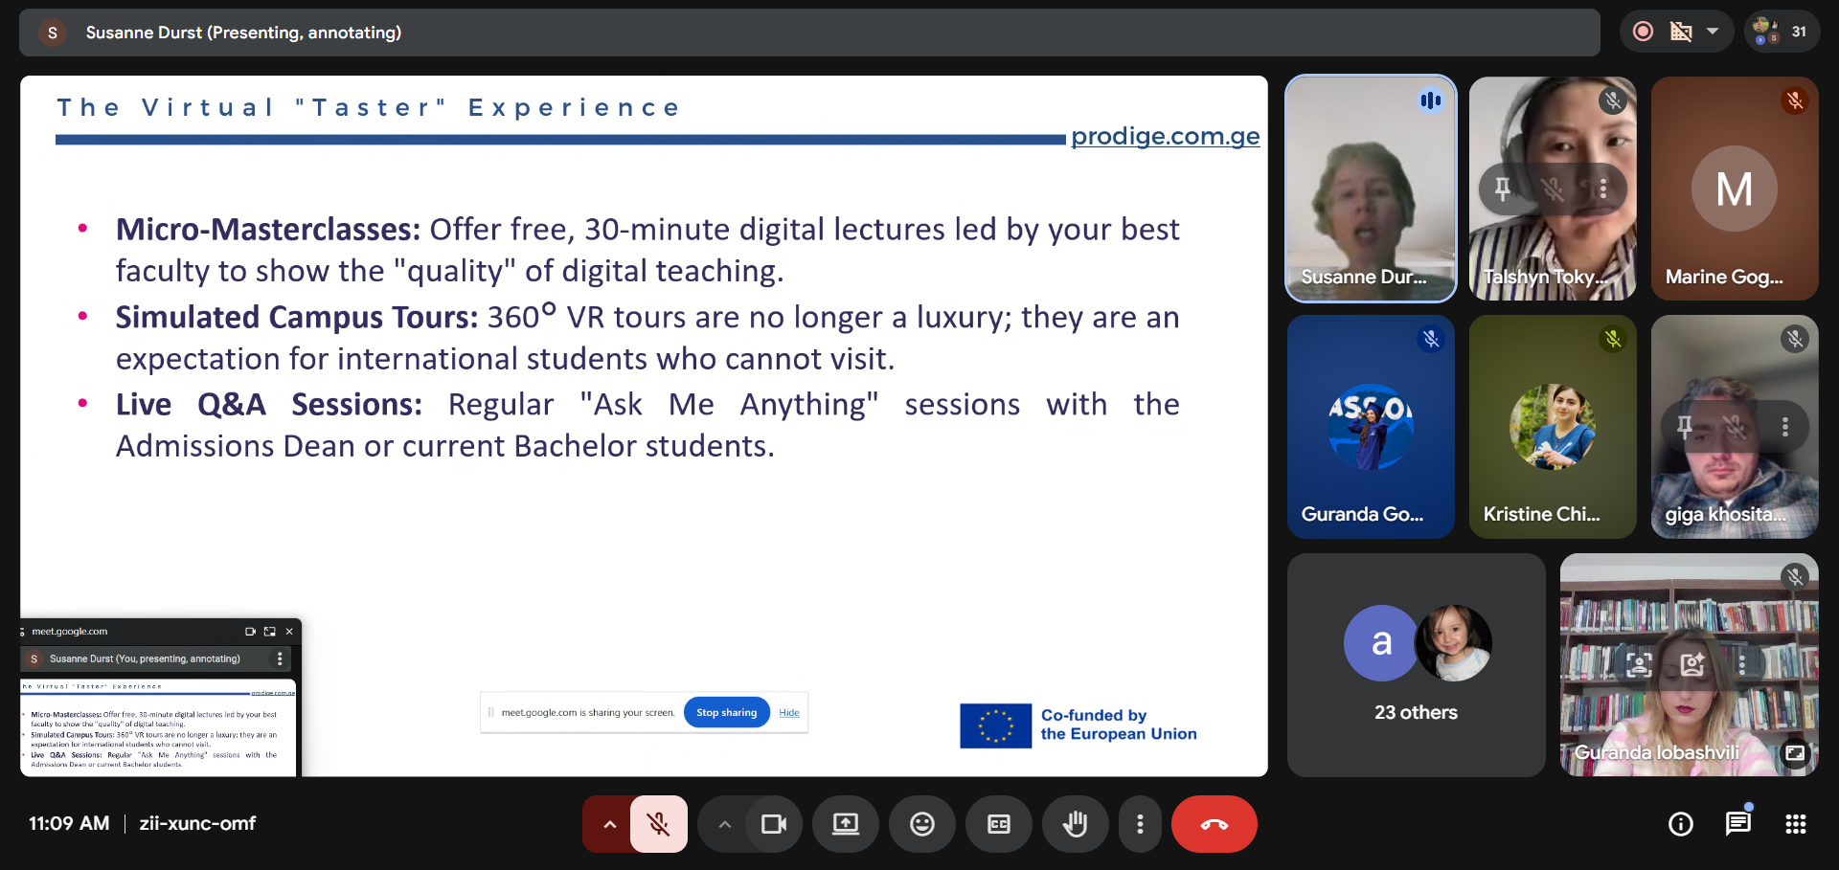The width and height of the screenshot is (1839, 870).
Task: Show participant list with 31 count
Action: click(1781, 32)
